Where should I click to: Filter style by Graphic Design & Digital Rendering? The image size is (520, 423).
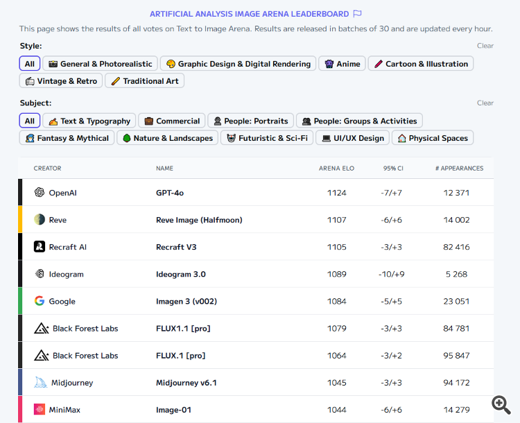(238, 63)
